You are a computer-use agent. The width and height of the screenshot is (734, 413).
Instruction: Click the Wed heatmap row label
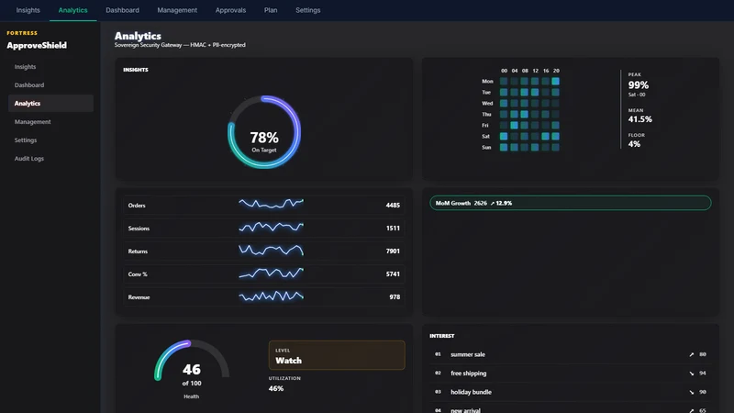pyautogui.click(x=487, y=103)
